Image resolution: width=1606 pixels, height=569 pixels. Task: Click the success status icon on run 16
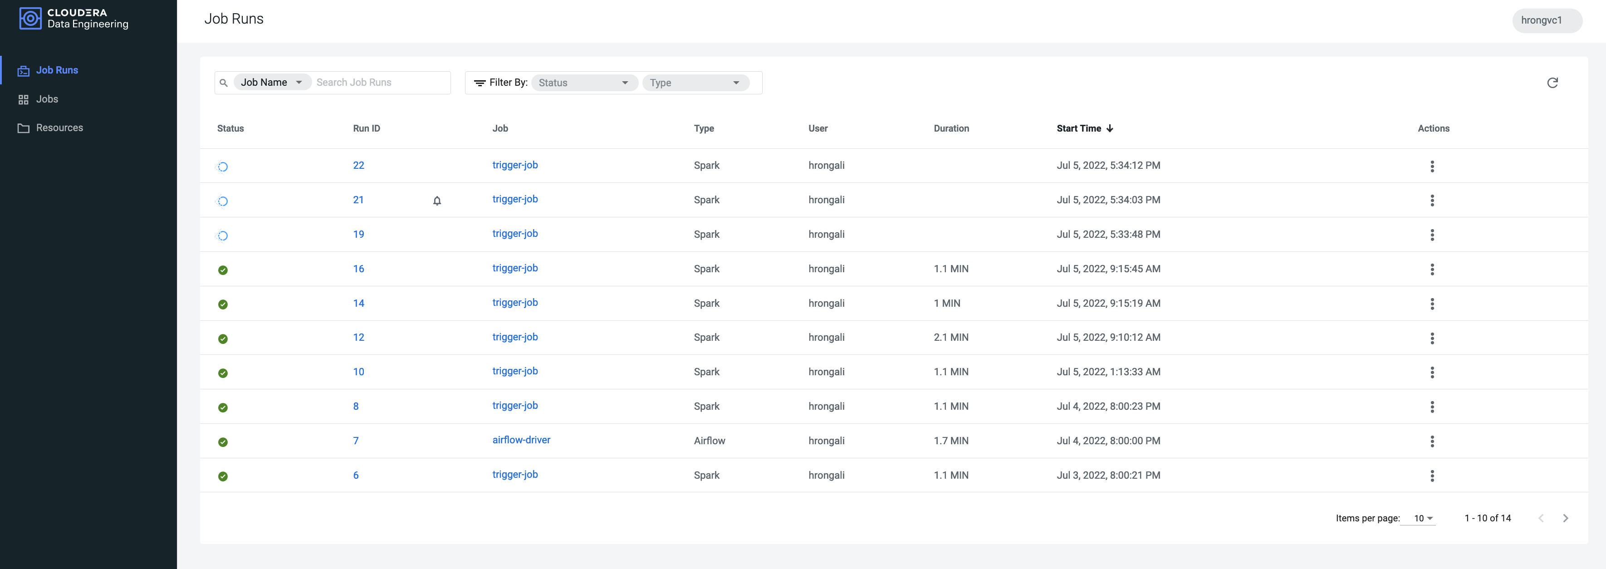click(x=223, y=270)
